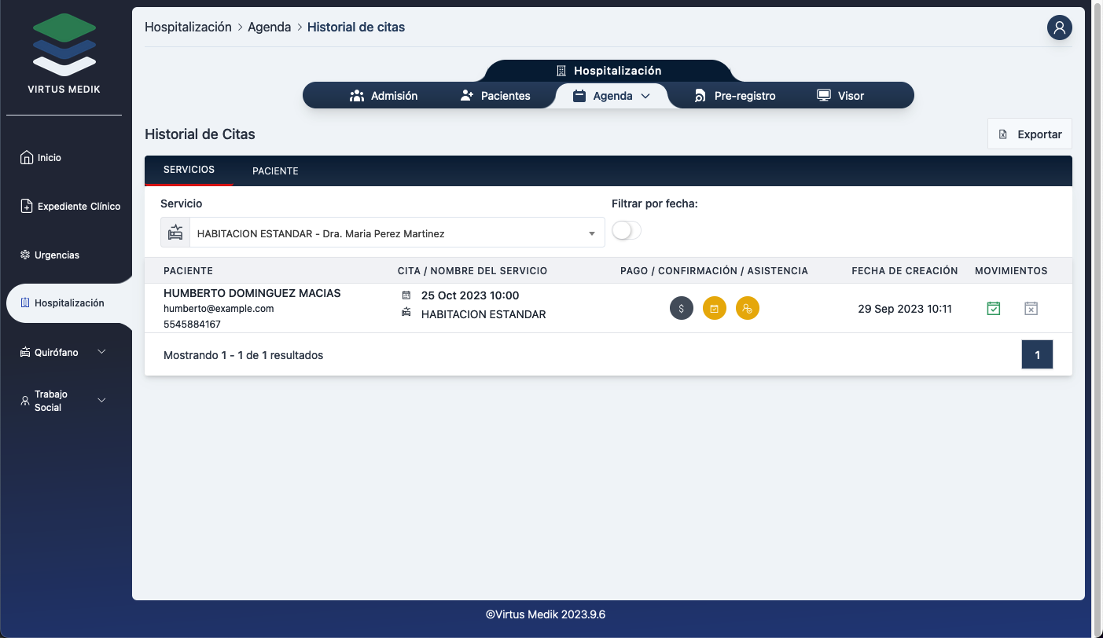Open the user profile avatar icon
This screenshot has width=1103, height=638.
pos(1059,27)
